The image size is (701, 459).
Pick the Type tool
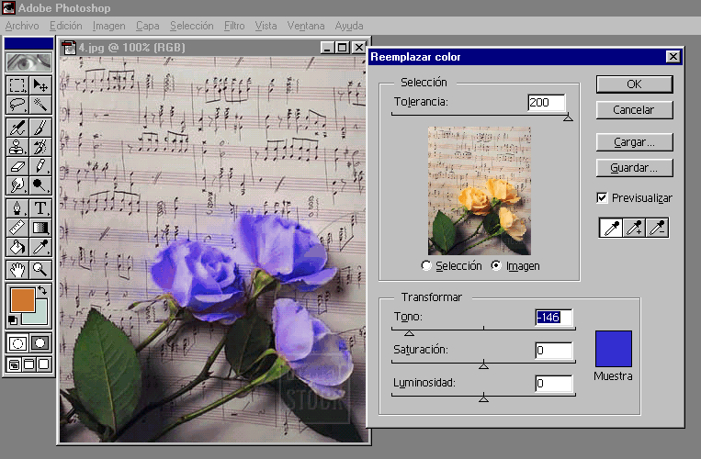(x=40, y=207)
